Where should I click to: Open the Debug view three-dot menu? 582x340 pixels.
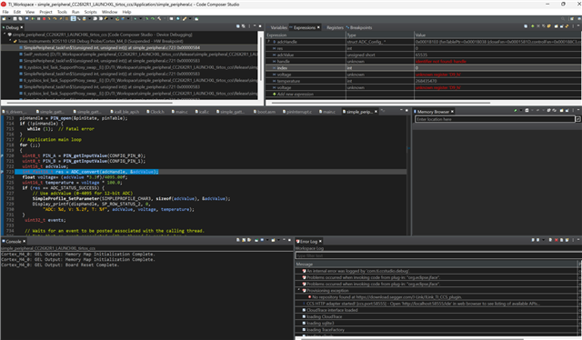tap(249, 26)
